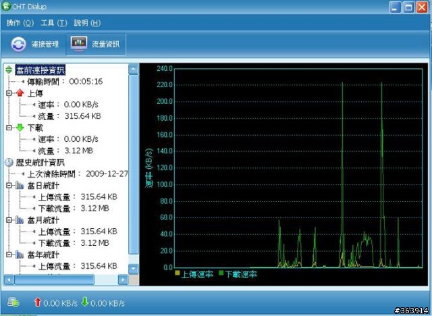
Task: Click the vertical scrollbar thumb in tree panel
Action: click(134, 164)
